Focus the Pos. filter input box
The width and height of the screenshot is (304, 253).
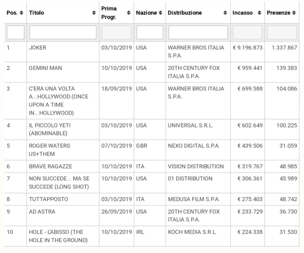pos(15,32)
